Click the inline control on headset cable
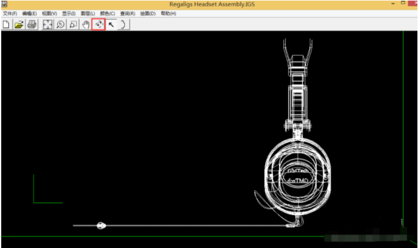Screen dimensions: 418x248 [x=102, y=225]
